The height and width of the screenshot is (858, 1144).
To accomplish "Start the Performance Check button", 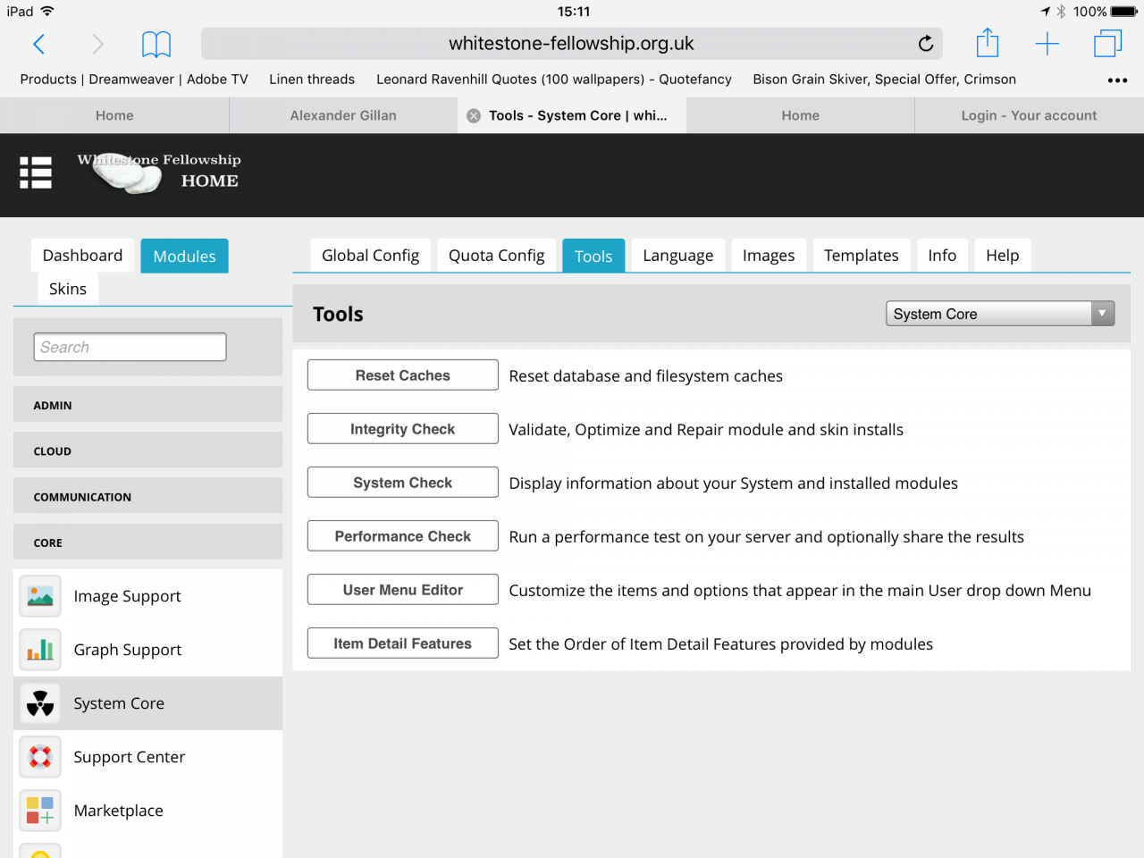I will [x=403, y=536].
